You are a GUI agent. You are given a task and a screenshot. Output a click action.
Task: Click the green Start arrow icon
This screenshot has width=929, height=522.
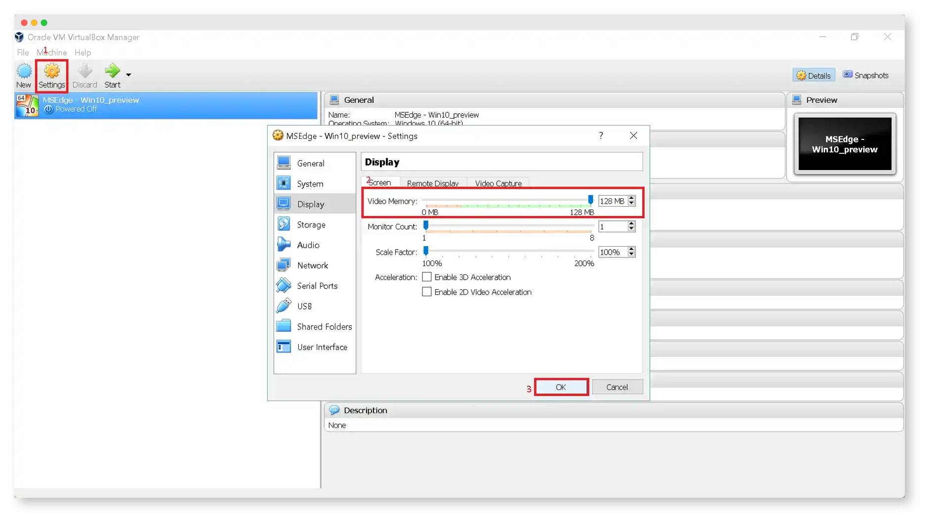point(112,71)
